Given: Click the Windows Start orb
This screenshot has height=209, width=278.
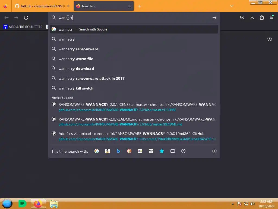Looking at the screenshot, I should [7, 204].
